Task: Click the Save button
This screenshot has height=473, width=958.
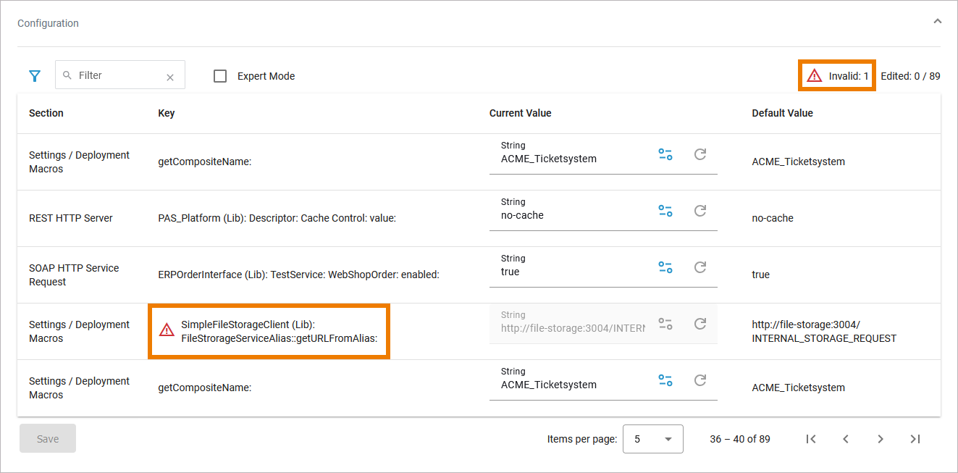Action: [48, 439]
